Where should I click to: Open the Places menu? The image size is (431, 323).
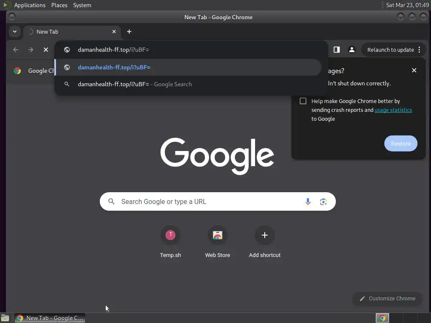[59, 5]
